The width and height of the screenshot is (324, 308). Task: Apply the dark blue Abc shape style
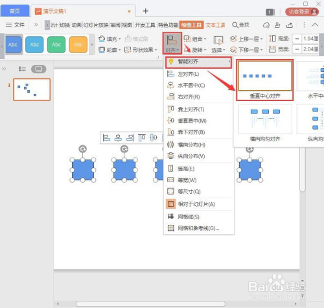click(14, 45)
